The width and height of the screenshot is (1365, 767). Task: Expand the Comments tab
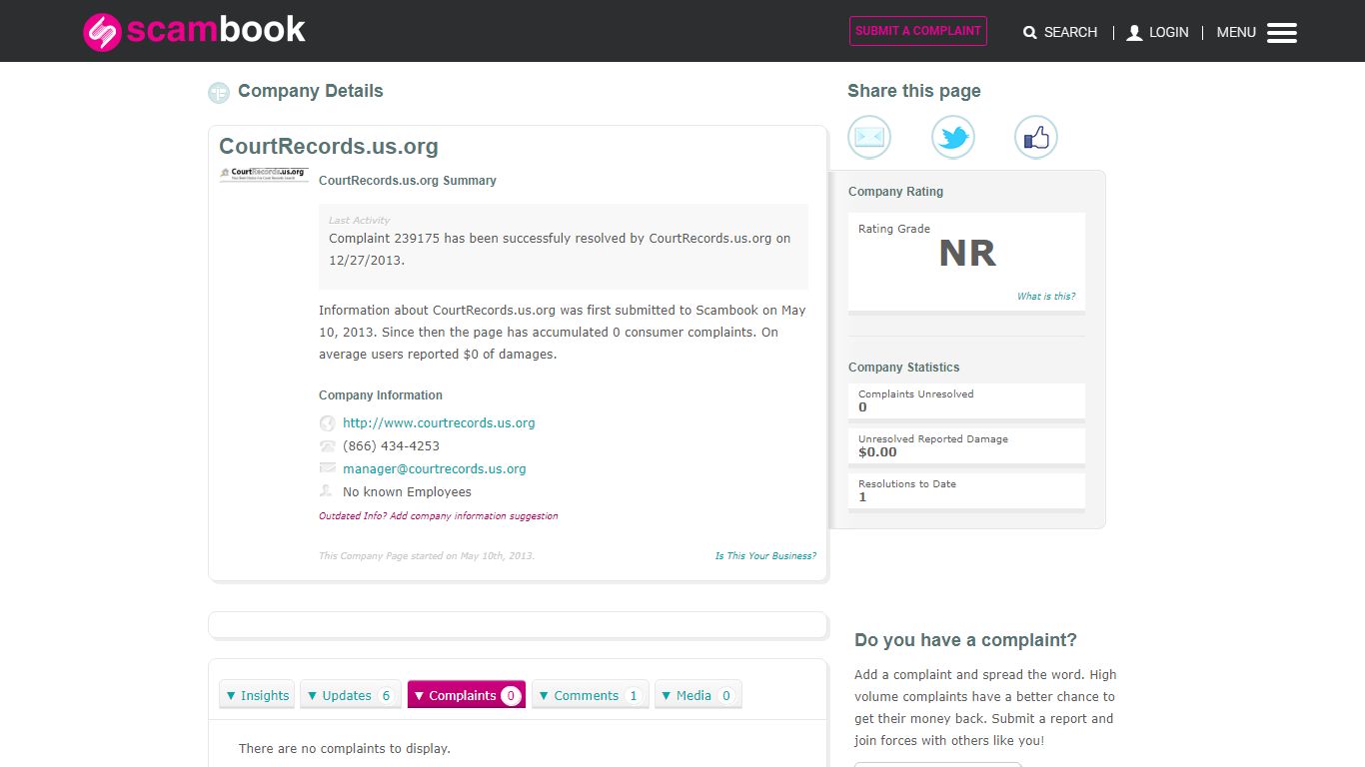pos(591,695)
